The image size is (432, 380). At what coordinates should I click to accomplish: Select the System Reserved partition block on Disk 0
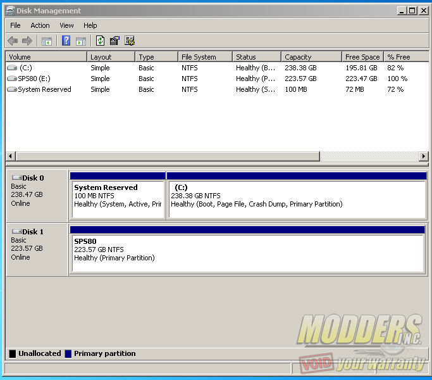pos(118,196)
